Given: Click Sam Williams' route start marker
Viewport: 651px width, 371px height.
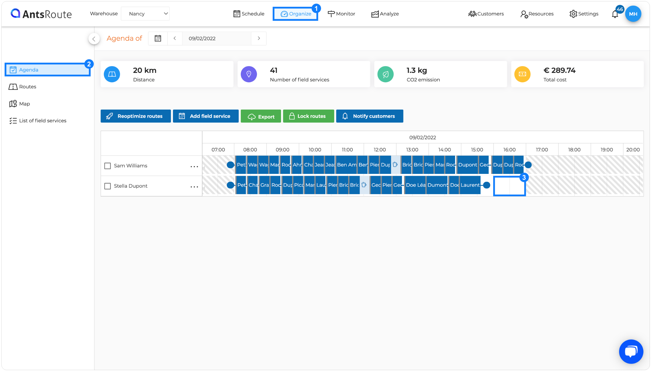Looking at the screenshot, I should 230,165.
